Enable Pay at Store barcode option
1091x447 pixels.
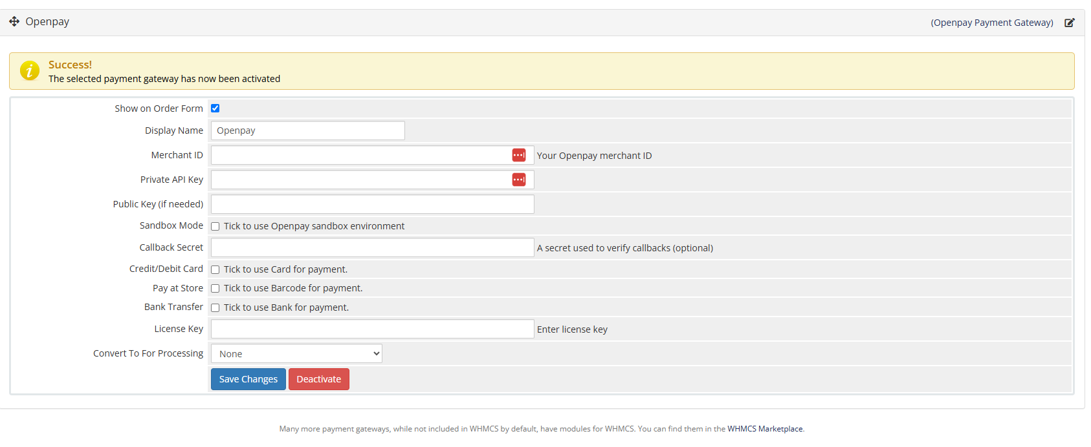pos(215,289)
